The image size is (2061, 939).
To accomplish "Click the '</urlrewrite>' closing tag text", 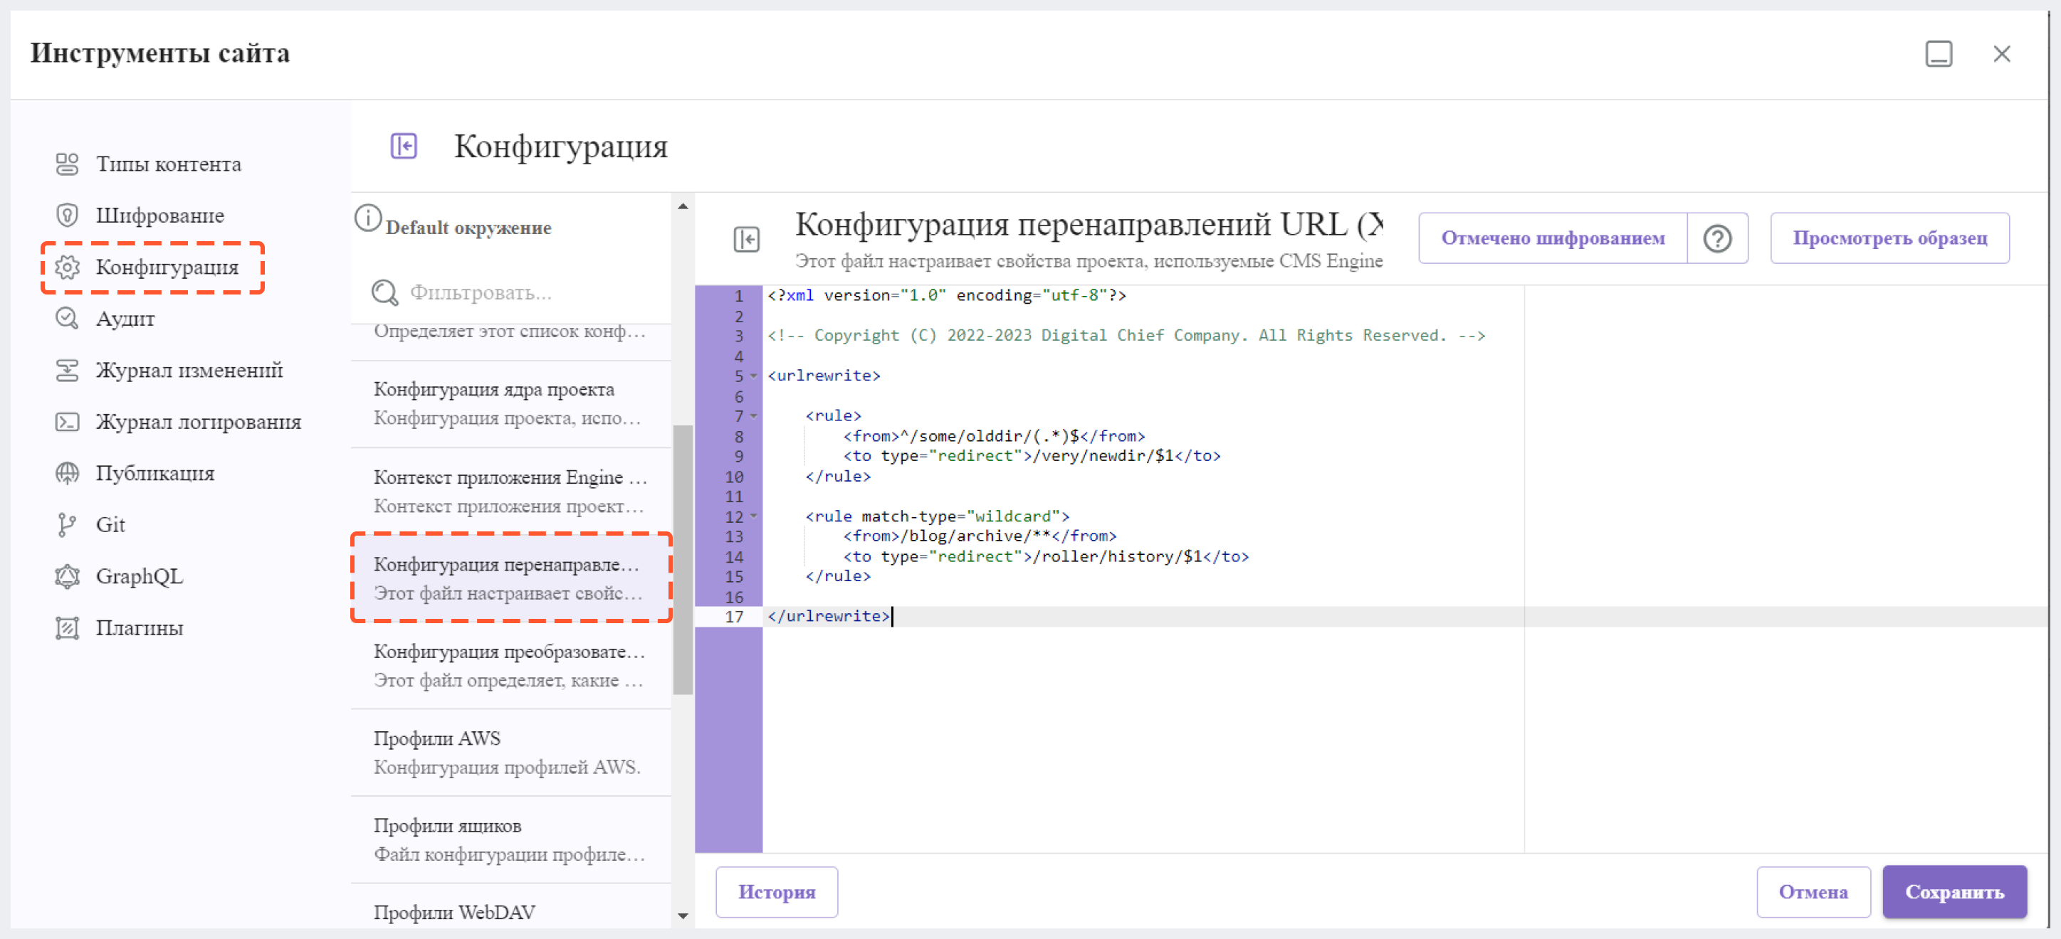I will [x=828, y=616].
